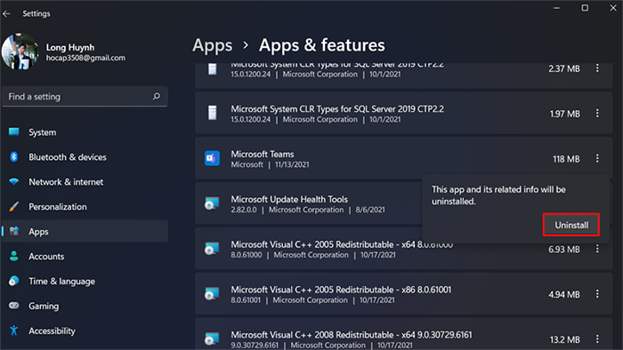Close the Settings window
Screen dimensions: 623x350
613,8
